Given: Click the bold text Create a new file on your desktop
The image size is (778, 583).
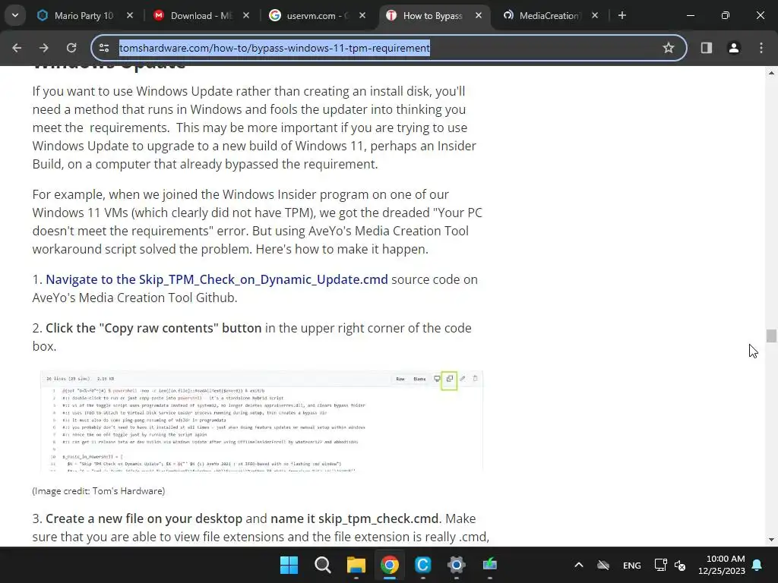Looking at the screenshot, I should coord(144,518).
